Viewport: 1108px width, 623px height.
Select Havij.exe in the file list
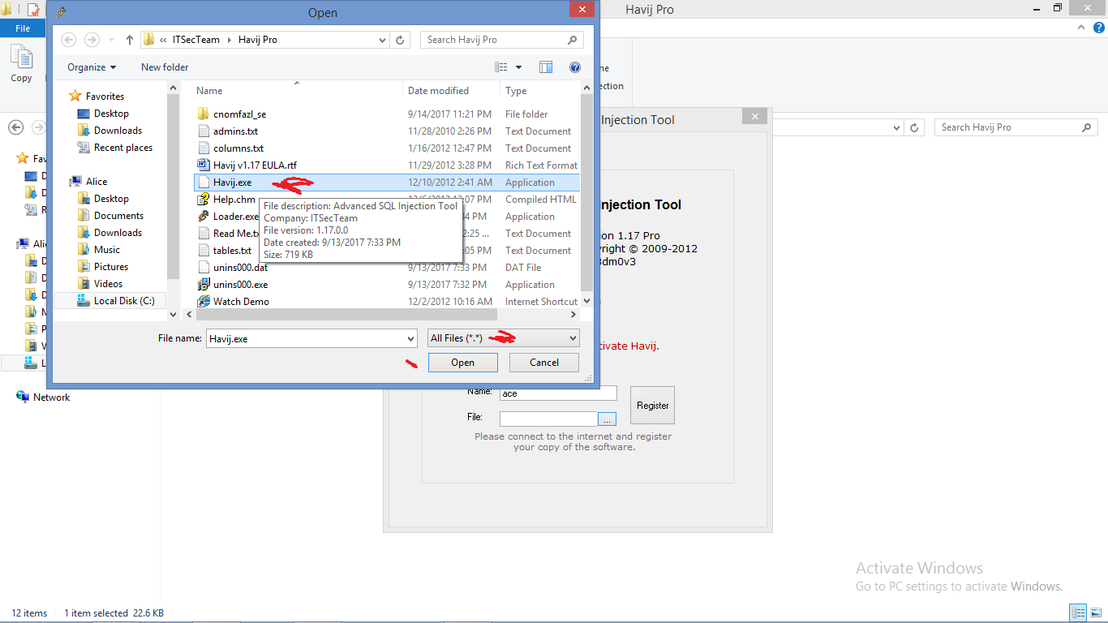tap(232, 183)
